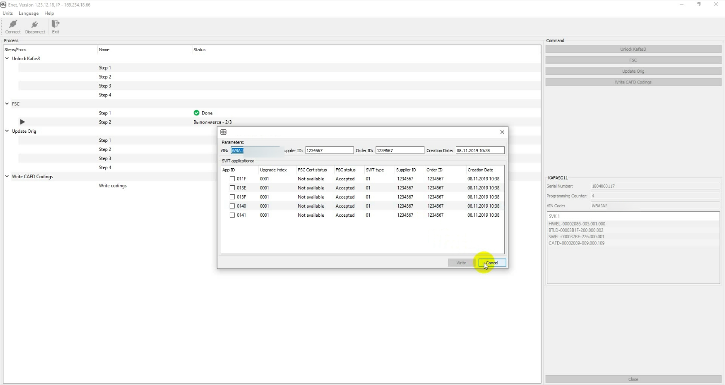Tick the checkbox for App ID 0141
Viewport: 725px width, 385px height.
pos(232,215)
